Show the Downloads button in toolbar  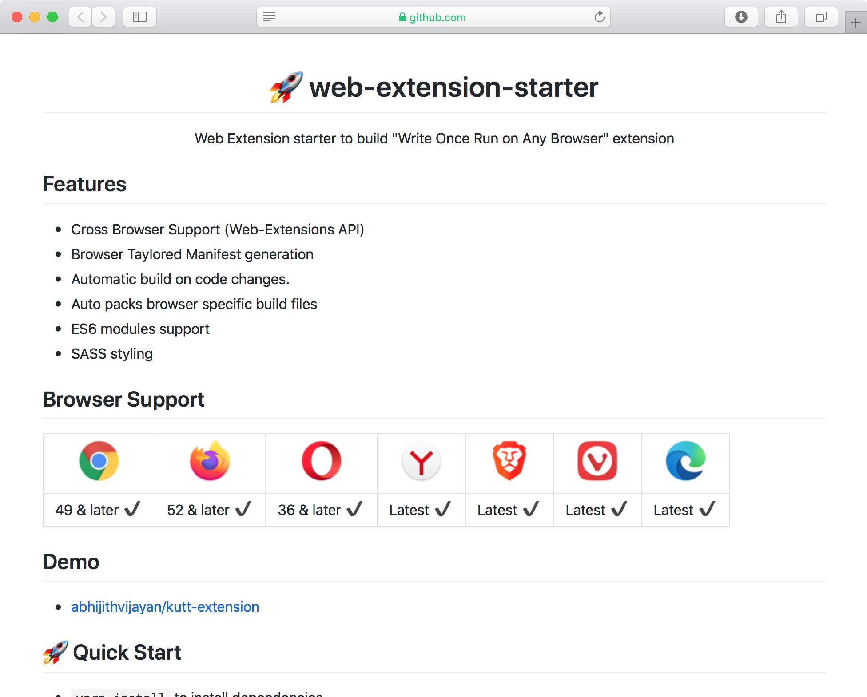[x=741, y=17]
